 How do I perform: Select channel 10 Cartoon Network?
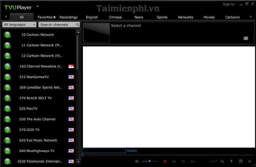tap(38, 35)
